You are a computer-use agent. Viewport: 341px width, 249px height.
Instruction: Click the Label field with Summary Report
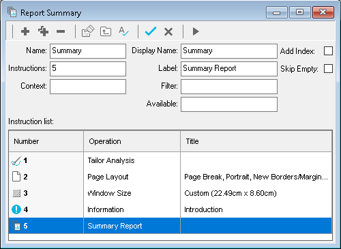[x=229, y=69]
